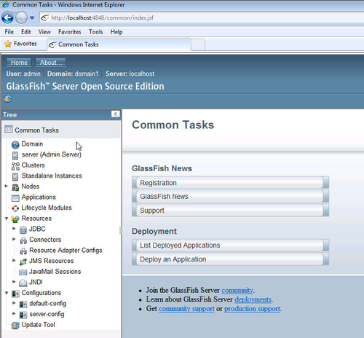Click the Resources folder icon
The height and width of the screenshot is (338, 364).
tap(15, 219)
